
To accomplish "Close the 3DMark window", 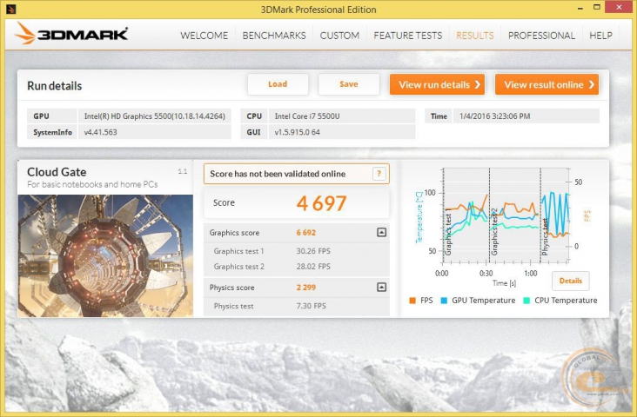I will point(619,7).
